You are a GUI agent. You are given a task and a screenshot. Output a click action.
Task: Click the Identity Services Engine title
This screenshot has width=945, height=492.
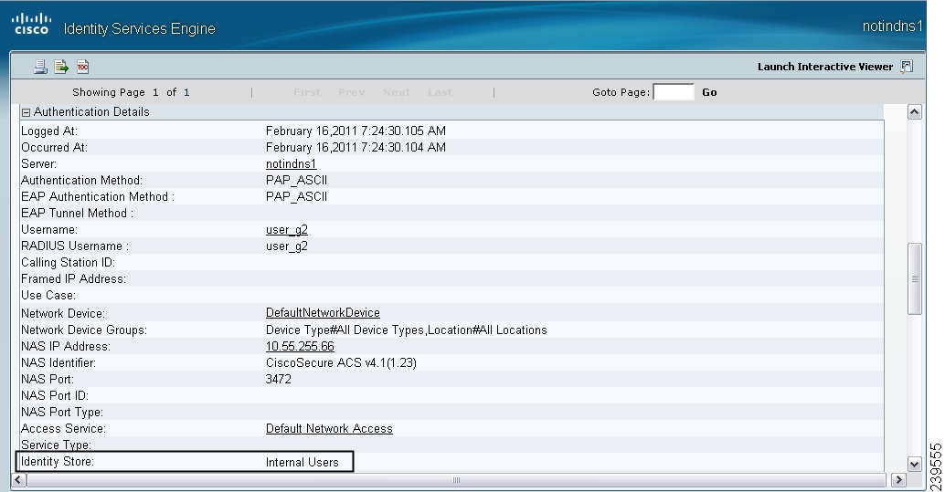(139, 28)
